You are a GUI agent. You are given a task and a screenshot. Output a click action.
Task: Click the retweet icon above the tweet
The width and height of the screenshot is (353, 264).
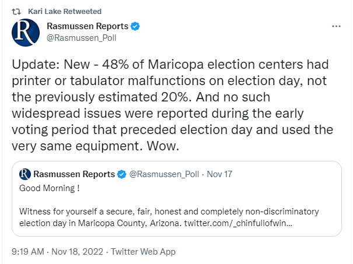tap(16, 12)
